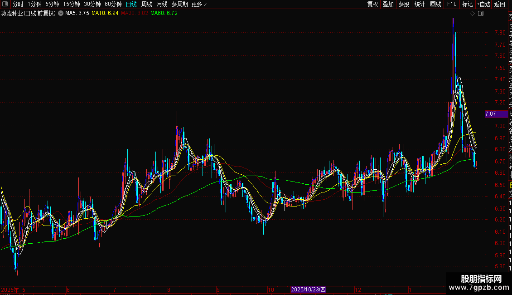Select the 1分钟 period tab
Image resolution: width=512 pixels, height=295 pixels.
(34, 4)
